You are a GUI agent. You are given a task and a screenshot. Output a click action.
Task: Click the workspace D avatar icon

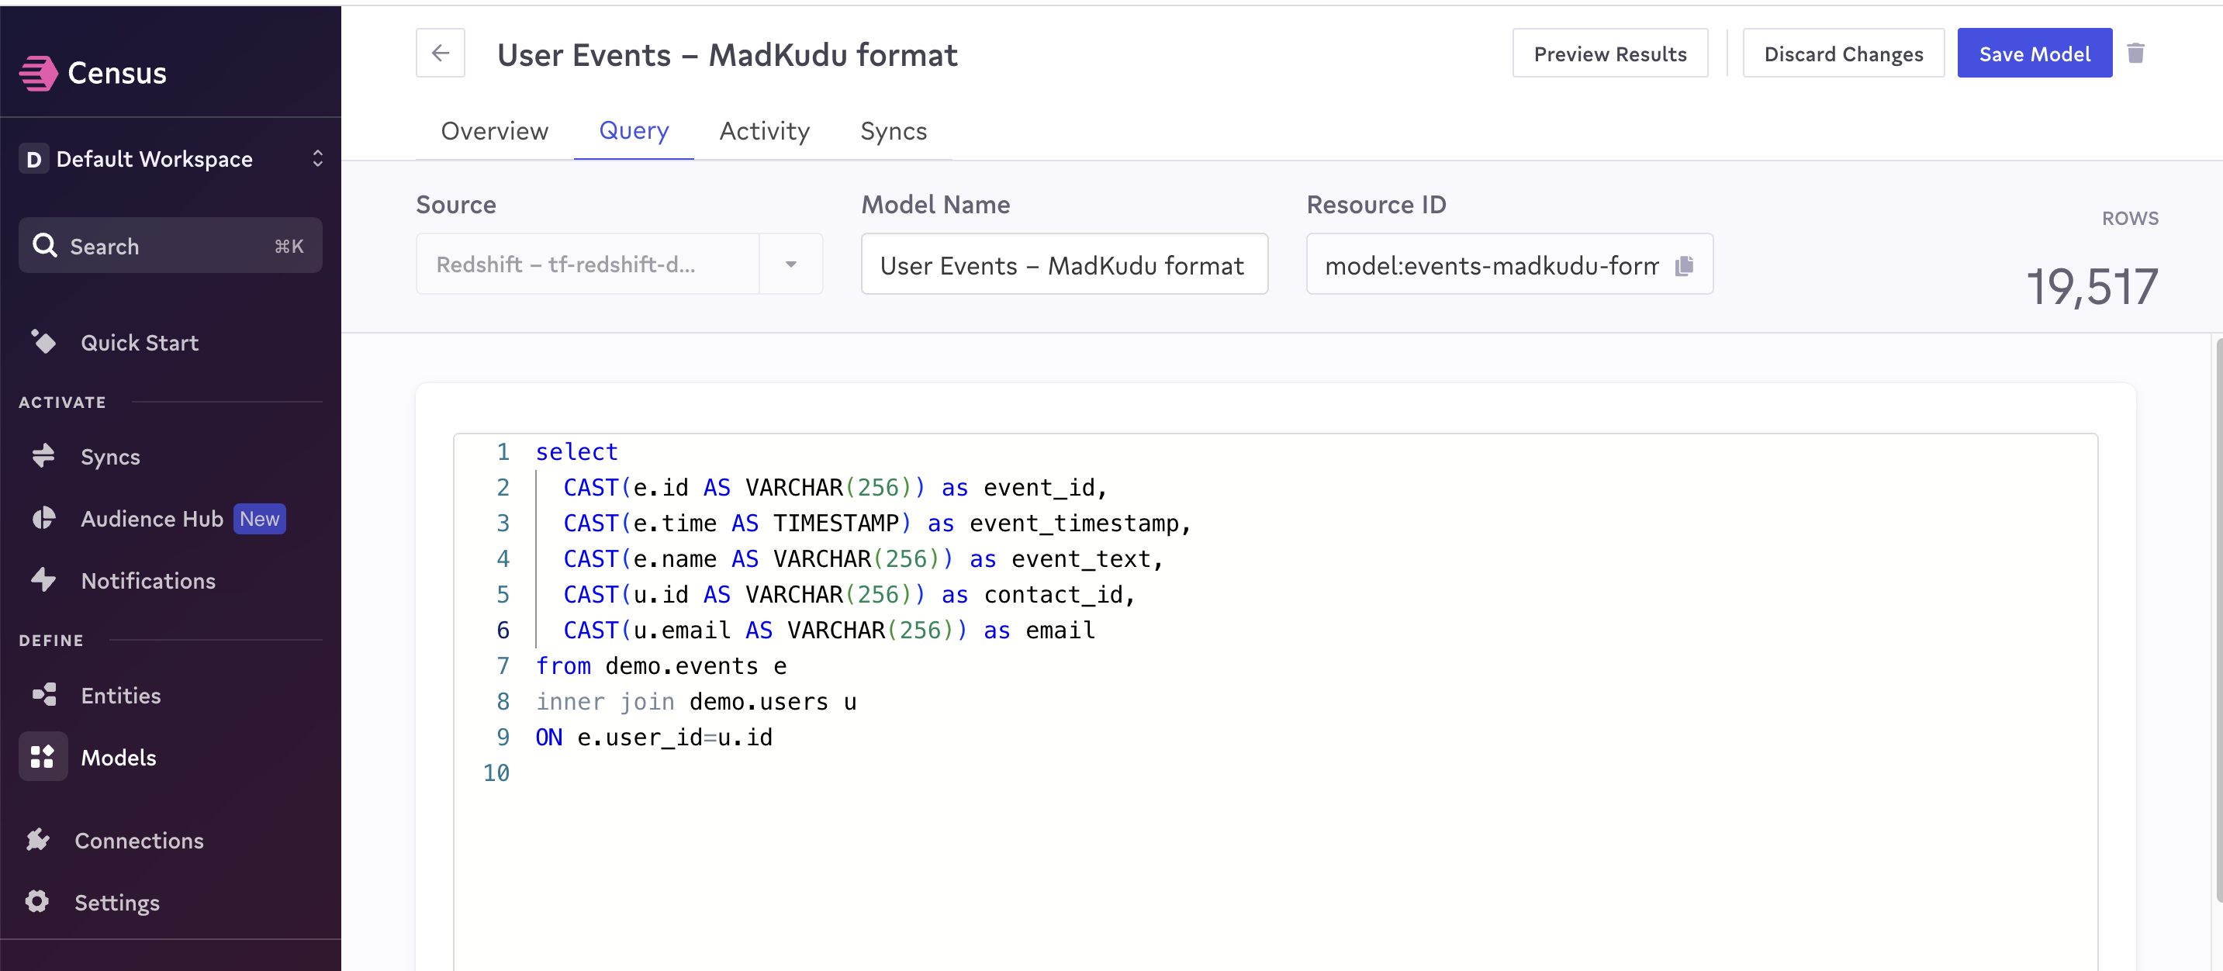(33, 159)
